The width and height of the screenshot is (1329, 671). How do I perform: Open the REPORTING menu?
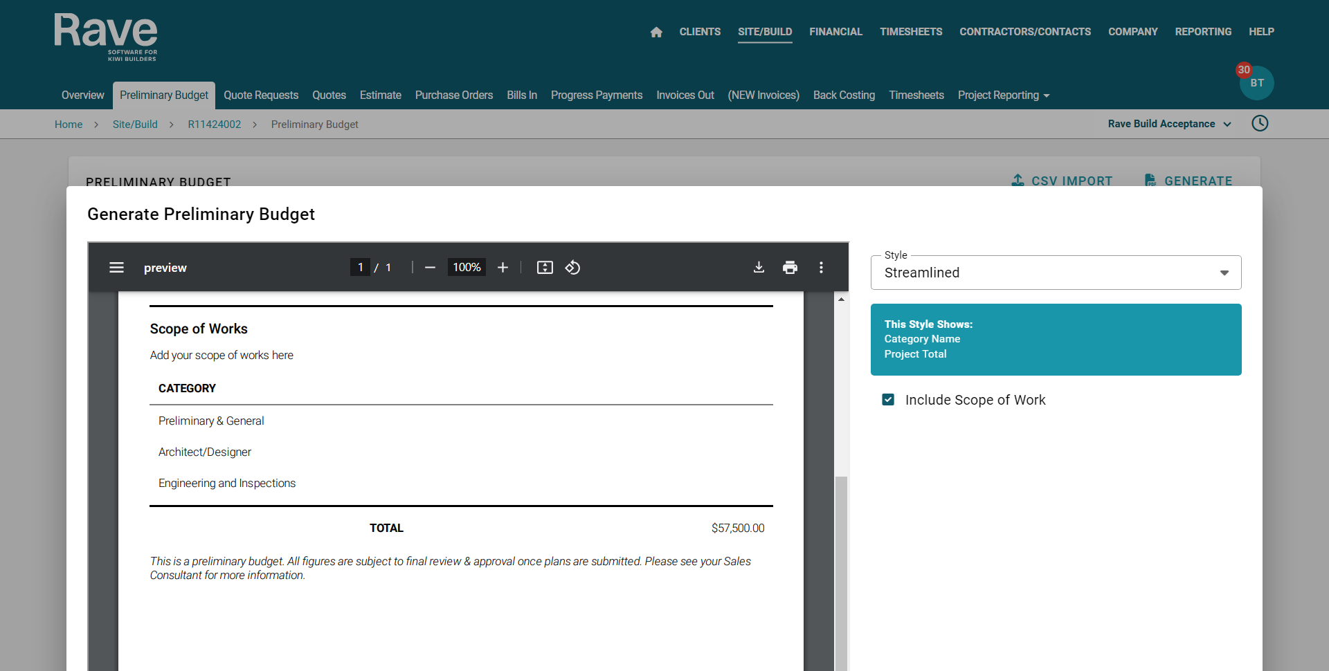click(x=1203, y=32)
